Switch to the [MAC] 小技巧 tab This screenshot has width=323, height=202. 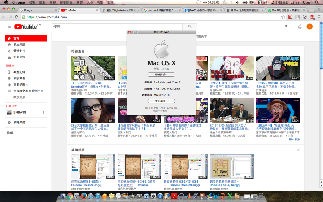coord(204,10)
